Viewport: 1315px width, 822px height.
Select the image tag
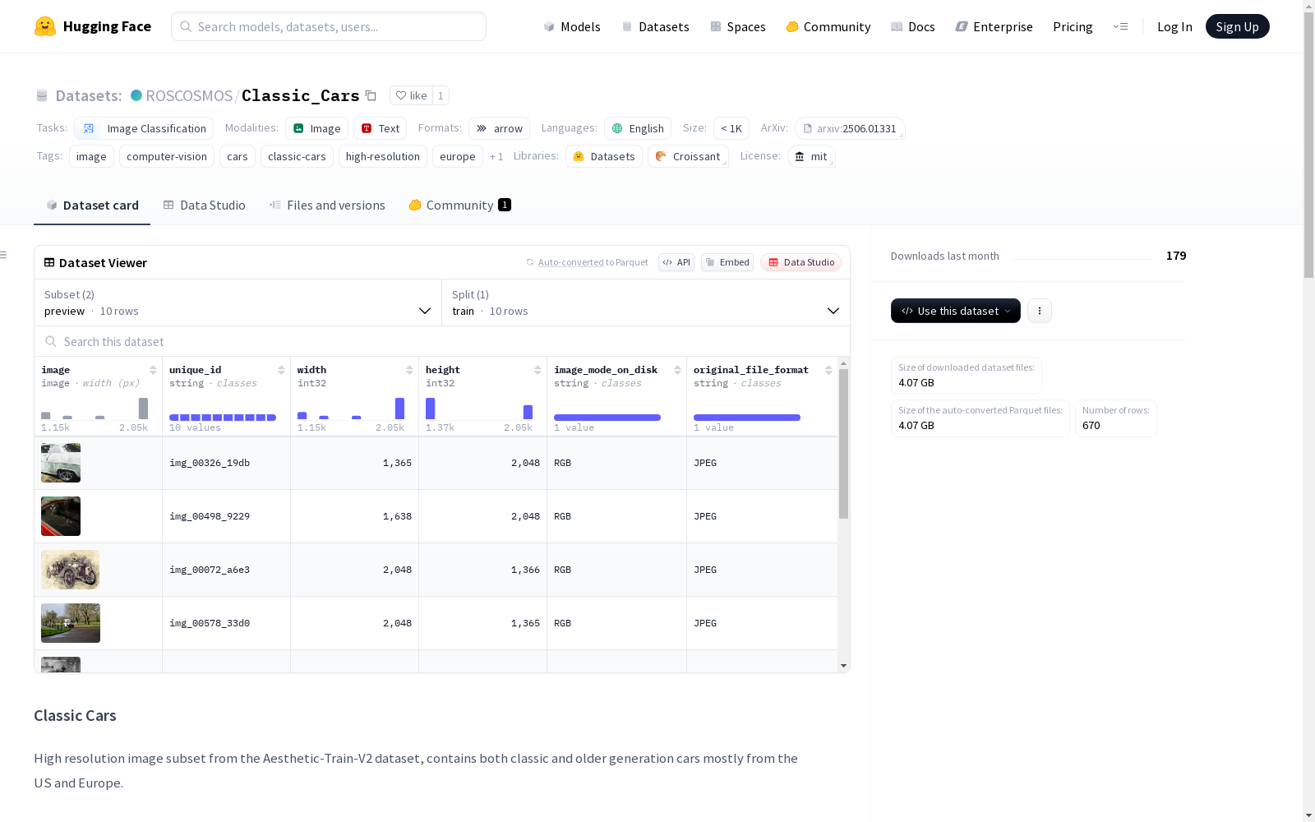click(x=91, y=156)
